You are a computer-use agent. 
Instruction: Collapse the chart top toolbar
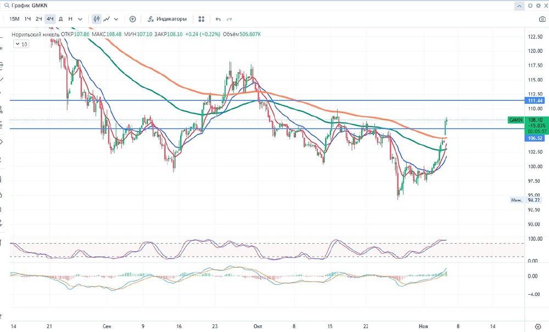(519, 6)
